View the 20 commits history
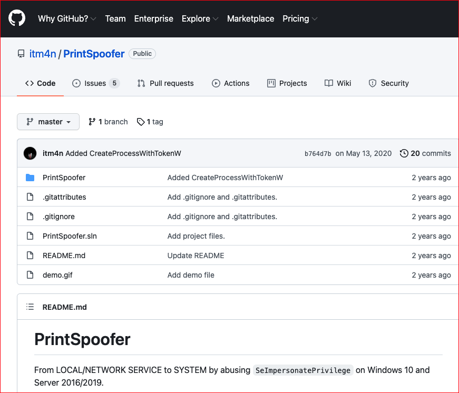459x393 pixels. click(x=425, y=153)
